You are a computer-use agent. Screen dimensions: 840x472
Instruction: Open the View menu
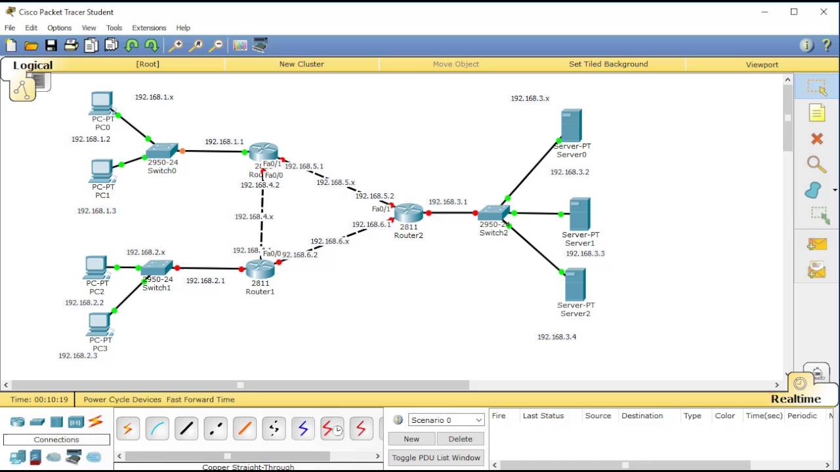click(x=89, y=28)
